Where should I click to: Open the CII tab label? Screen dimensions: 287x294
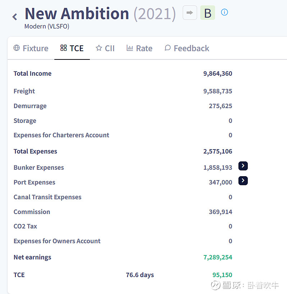(x=110, y=48)
